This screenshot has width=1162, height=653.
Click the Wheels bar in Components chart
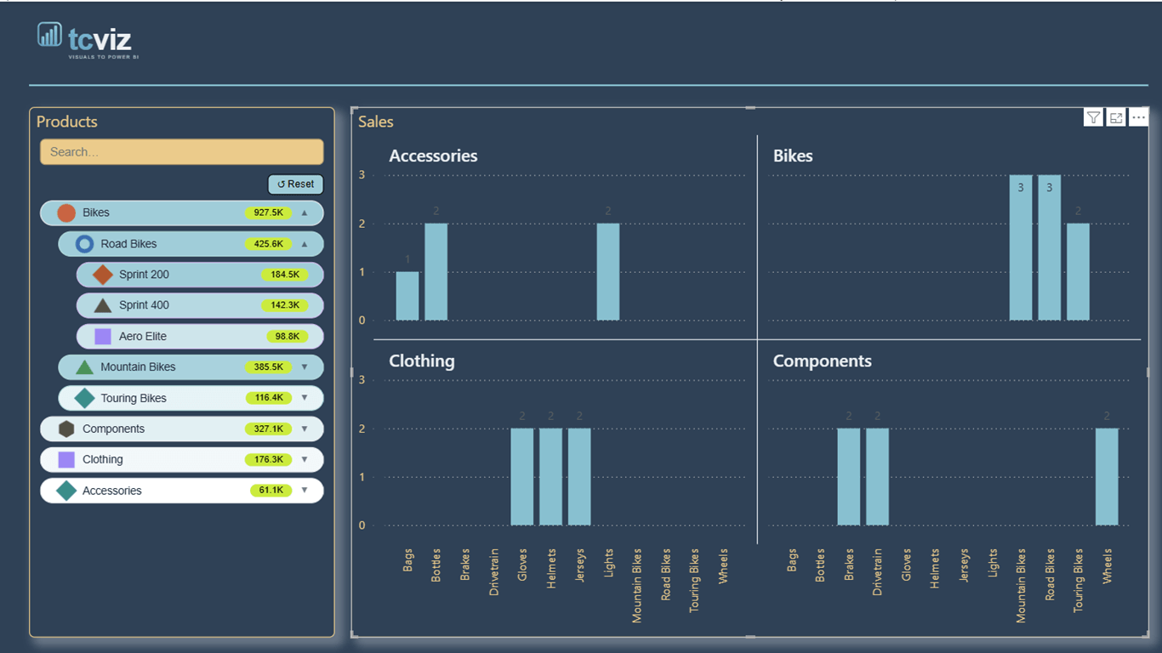point(1107,477)
